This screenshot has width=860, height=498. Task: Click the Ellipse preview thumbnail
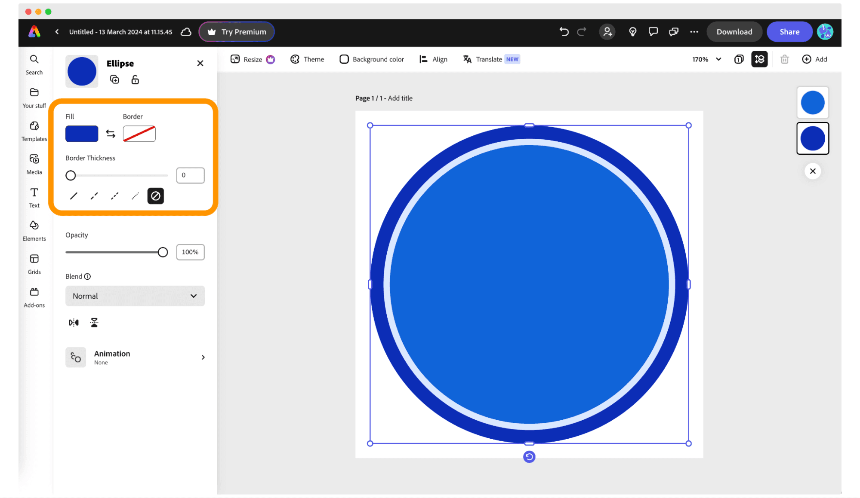(x=82, y=71)
